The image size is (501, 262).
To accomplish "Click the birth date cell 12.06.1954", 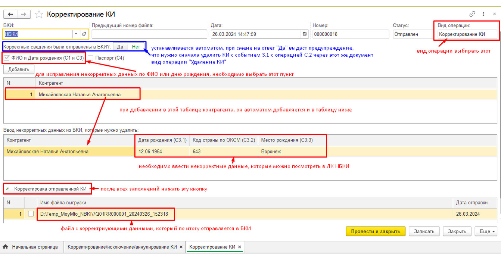I will coord(162,152).
